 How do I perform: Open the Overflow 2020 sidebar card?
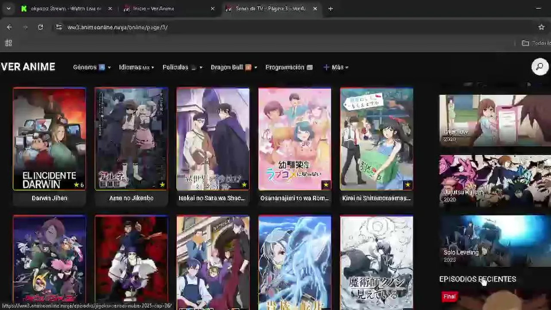tap(495, 121)
